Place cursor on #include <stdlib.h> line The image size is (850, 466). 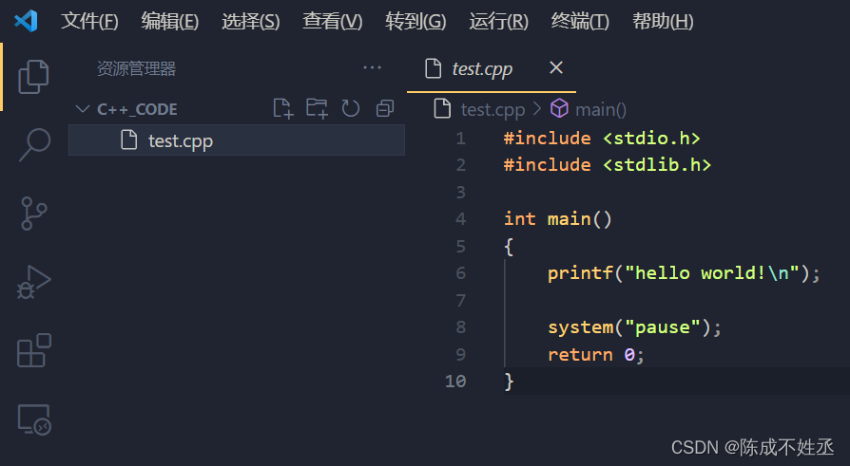click(608, 165)
